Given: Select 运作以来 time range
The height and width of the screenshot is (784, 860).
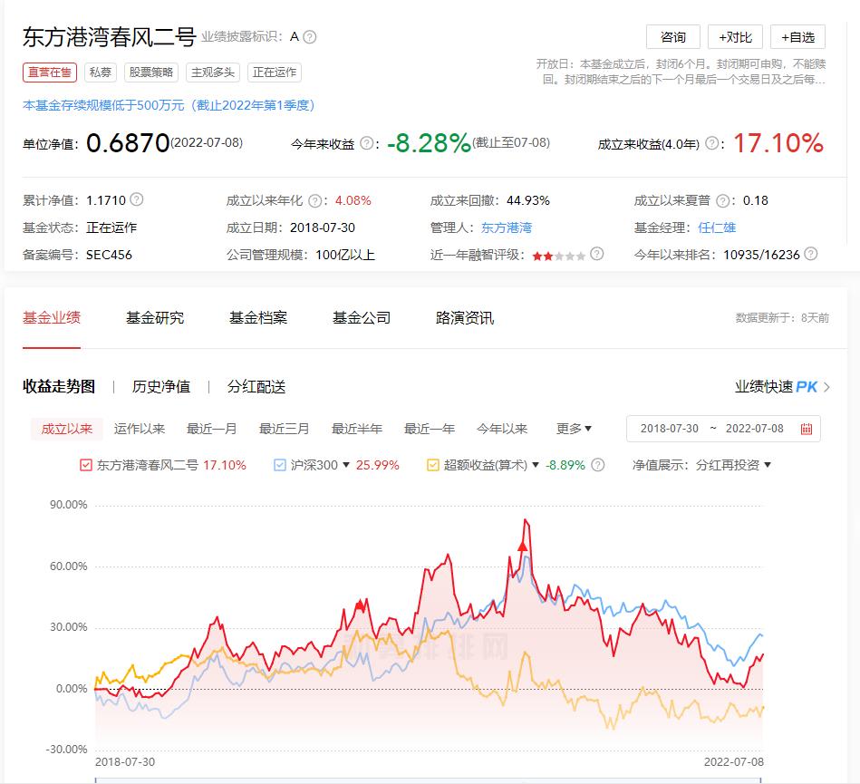Looking at the screenshot, I should pos(140,429).
